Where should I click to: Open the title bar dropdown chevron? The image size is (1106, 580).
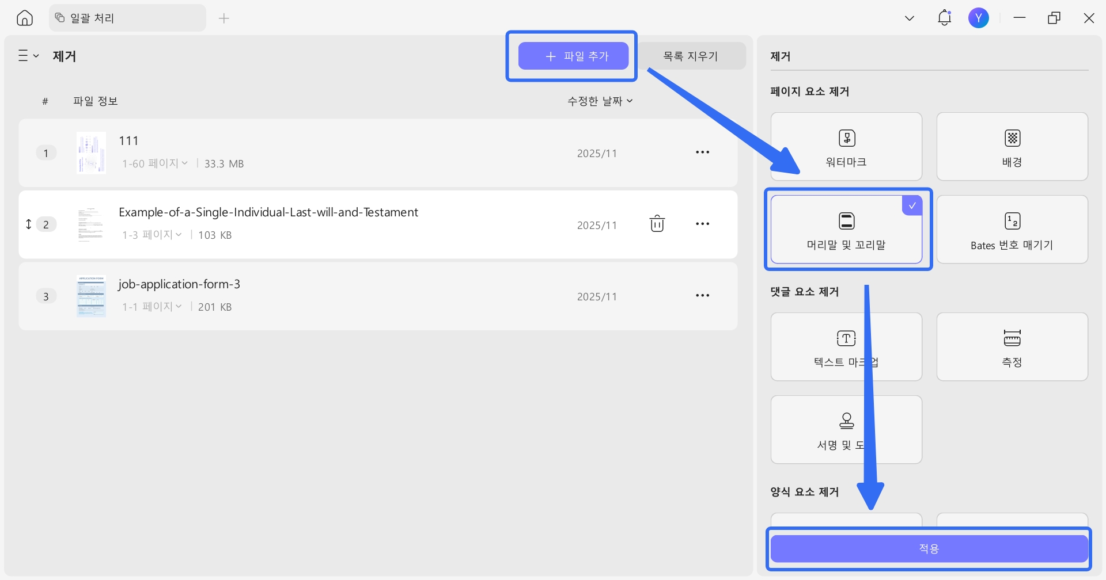(x=910, y=18)
